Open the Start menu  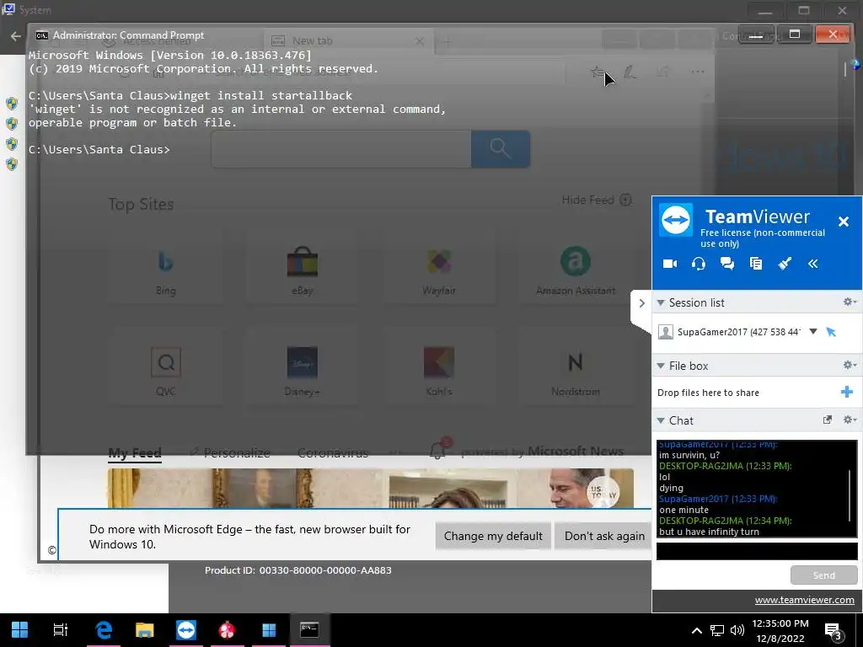(20, 630)
